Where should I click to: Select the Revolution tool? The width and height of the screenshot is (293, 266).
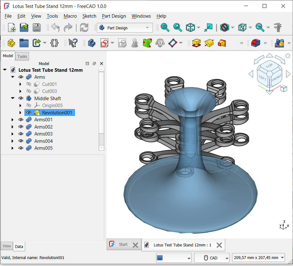209,43
